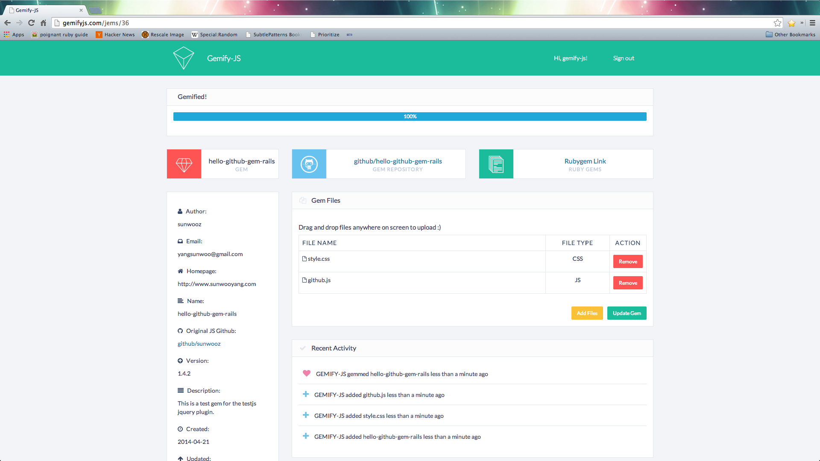820x461 pixels.
Task: Click the 100% progress bar
Action: [410, 117]
